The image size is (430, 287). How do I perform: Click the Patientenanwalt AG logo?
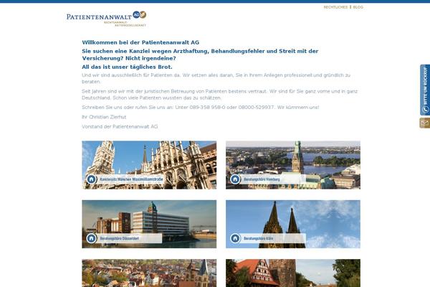pos(106,19)
